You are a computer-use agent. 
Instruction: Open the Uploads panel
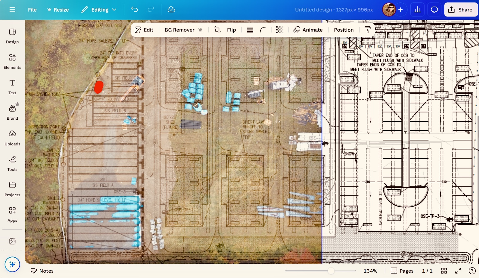(x=12, y=138)
